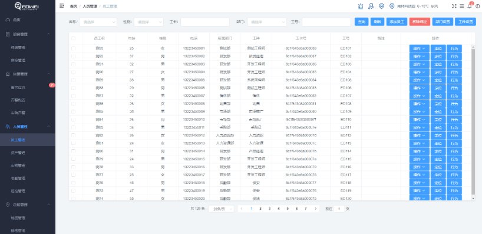Open the 部门设置 department settings button
This screenshot has width=482, height=234.
tap(443, 22)
